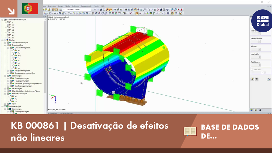Increase the Flächenverläufe spinner value
This screenshot has height=153, width=272.
[x=259, y=41]
